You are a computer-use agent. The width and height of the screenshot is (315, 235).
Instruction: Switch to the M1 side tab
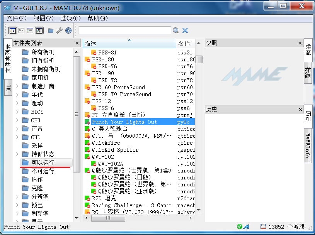8,88
